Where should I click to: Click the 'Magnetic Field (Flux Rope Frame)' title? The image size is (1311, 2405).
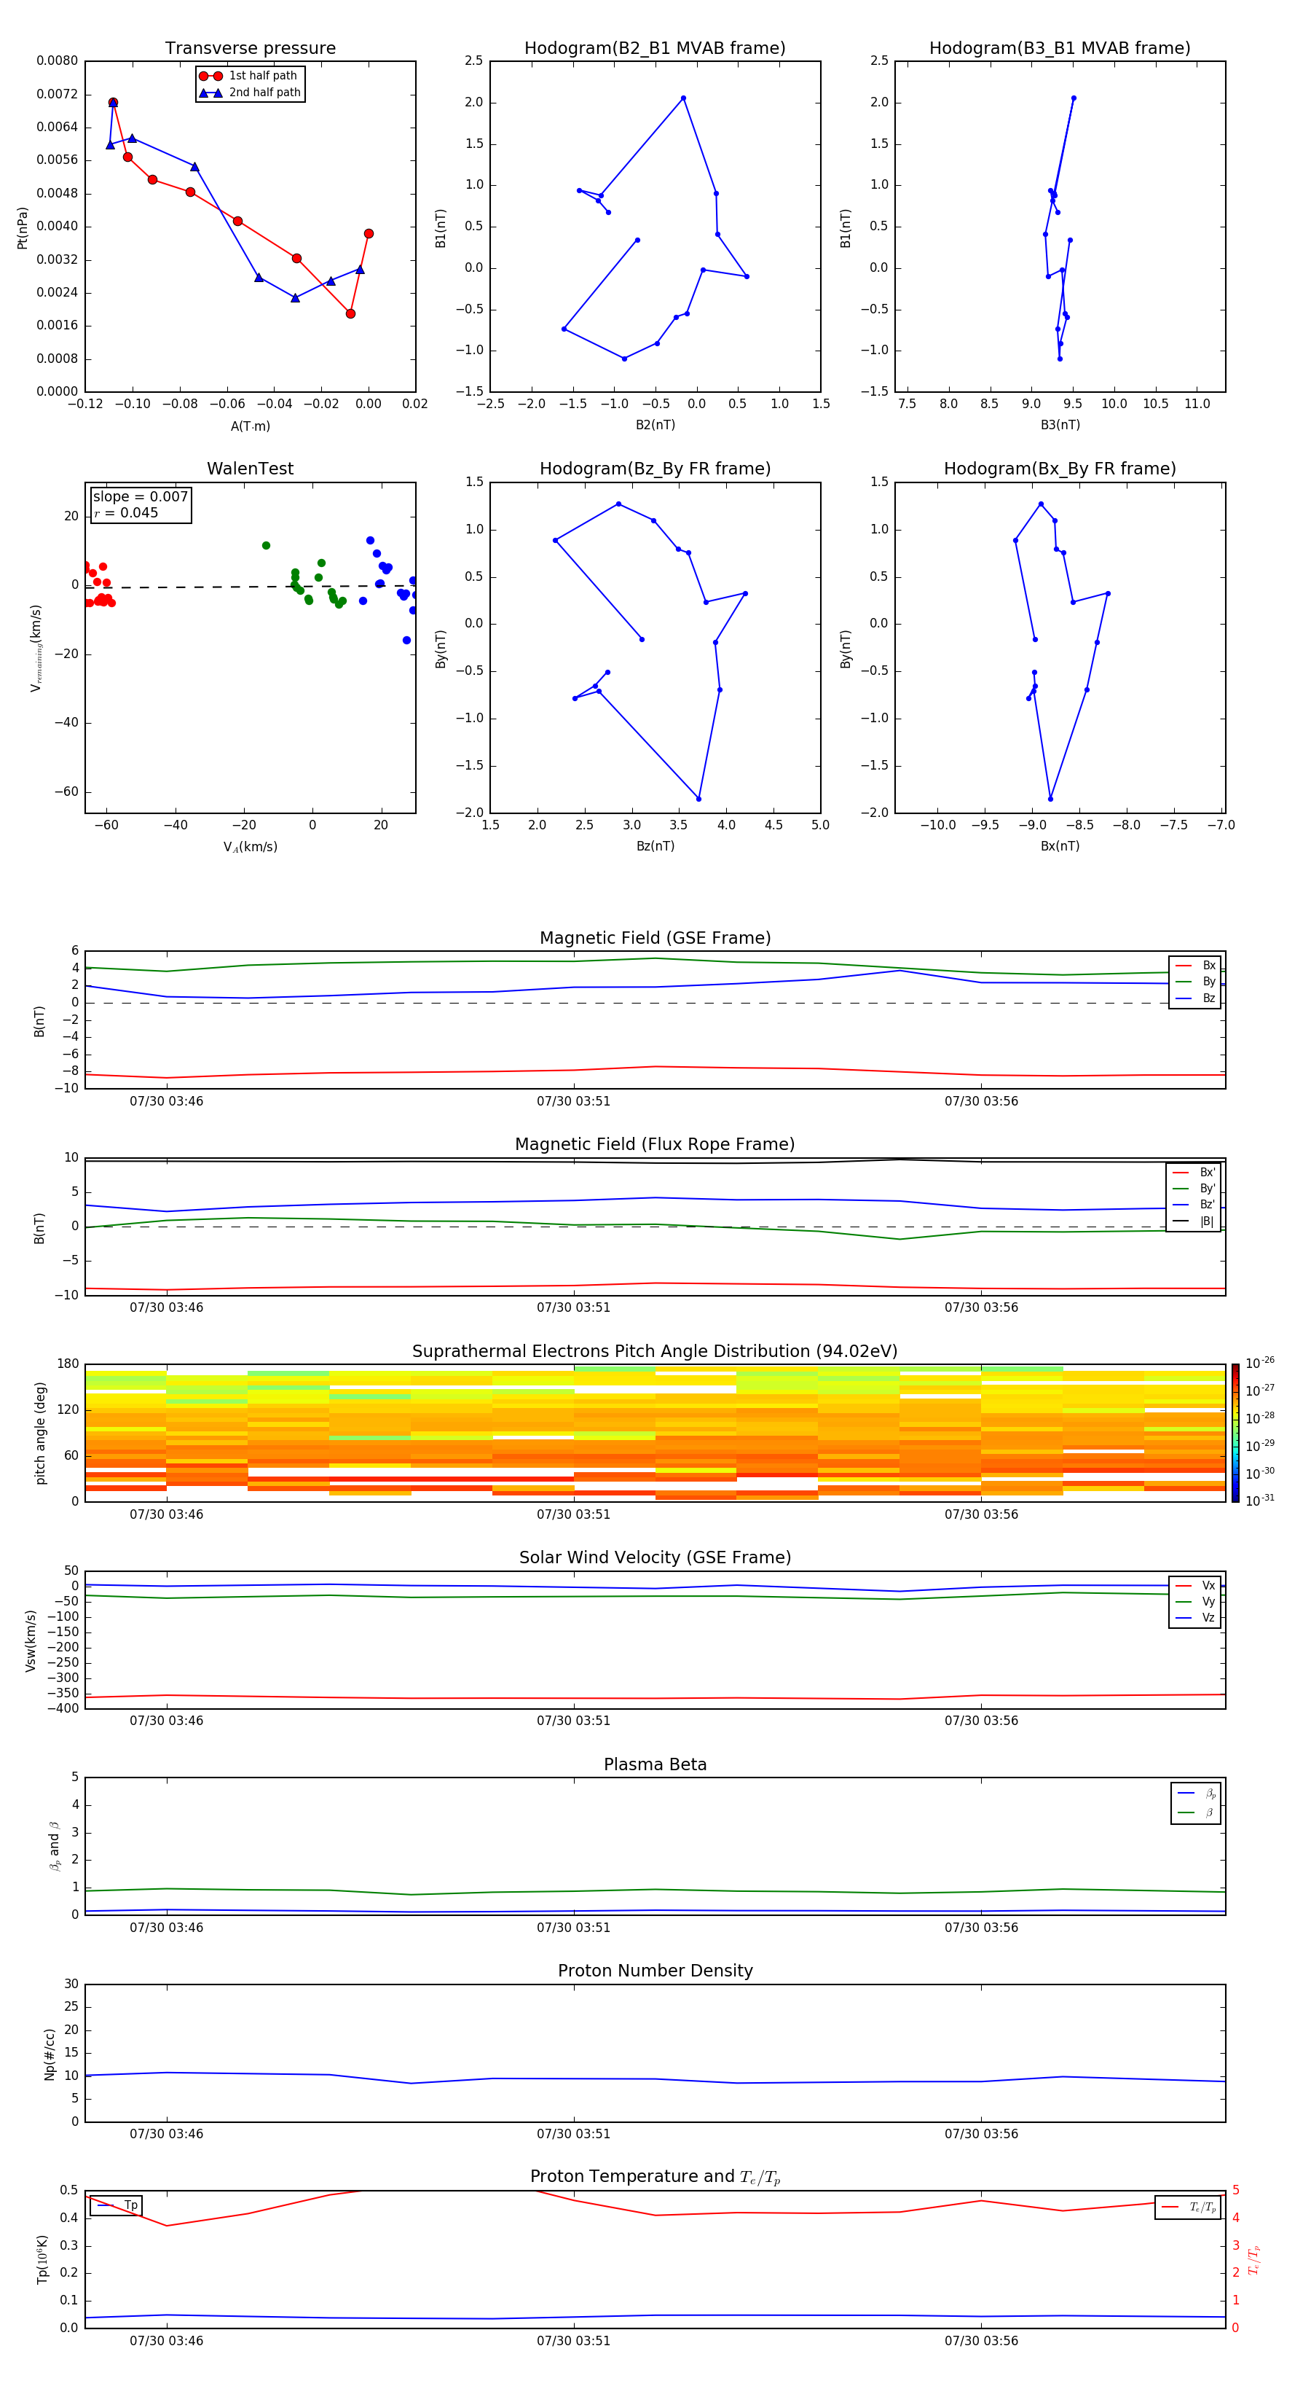click(655, 1145)
